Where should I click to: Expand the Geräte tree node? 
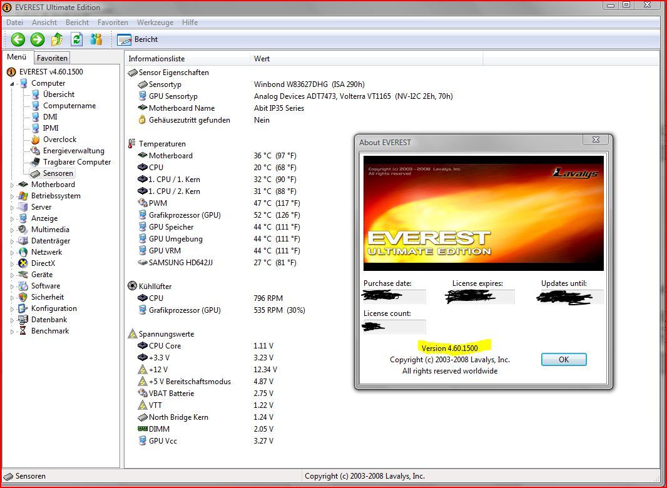pos(12,275)
